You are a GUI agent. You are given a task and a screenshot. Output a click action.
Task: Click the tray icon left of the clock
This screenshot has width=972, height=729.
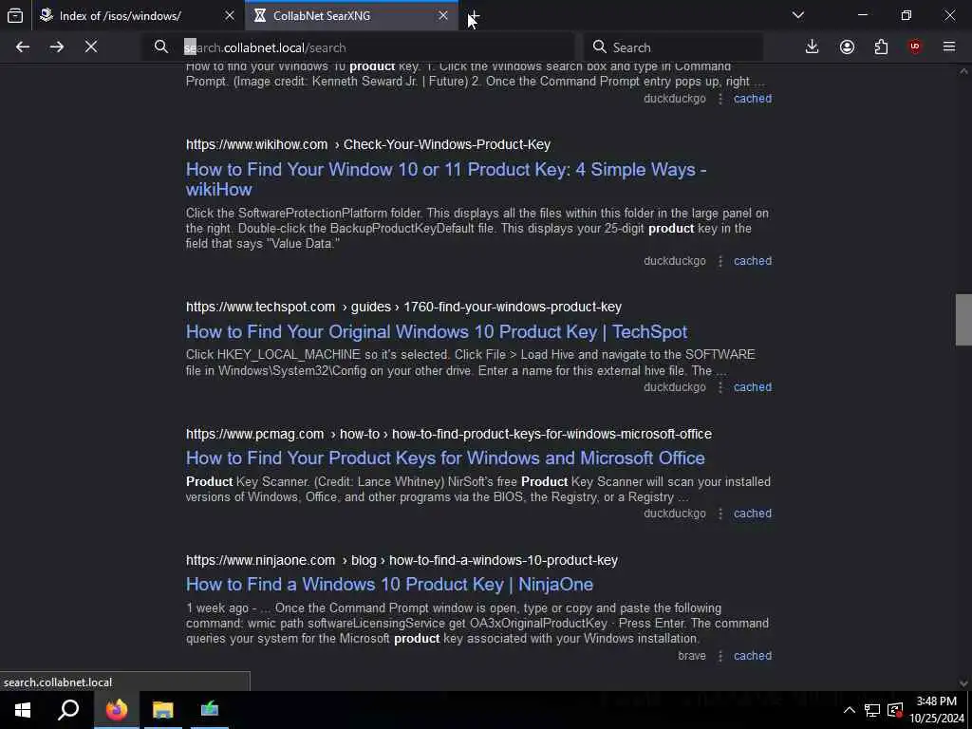(895, 710)
